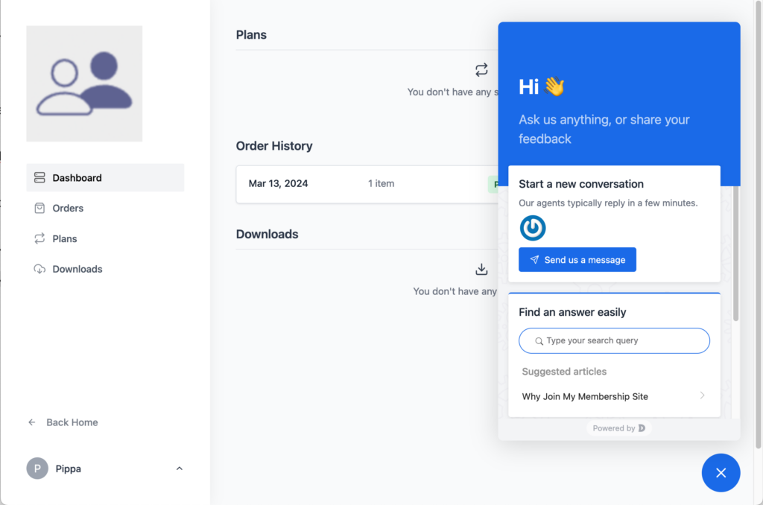Image resolution: width=763 pixels, height=505 pixels.
Task: Go to the Orders menu item
Action: coord(68,209)
